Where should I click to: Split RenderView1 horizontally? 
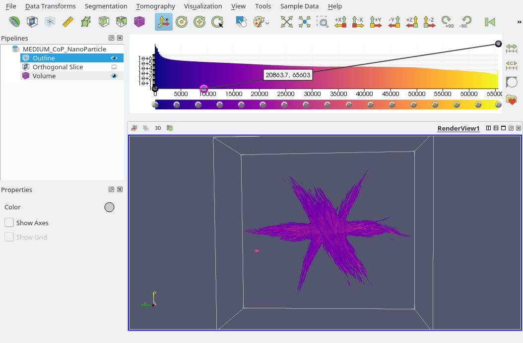(x=488, y=128)
